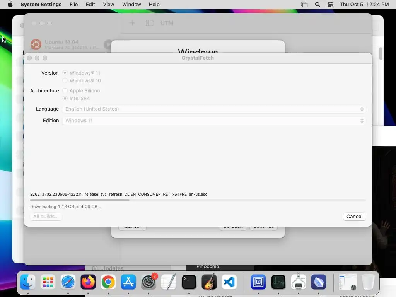This screenshot has height=297, width=396.
Task: Launch Visual Studio Code from the dock
Action: pyautogui.click(x=229, y=282)
